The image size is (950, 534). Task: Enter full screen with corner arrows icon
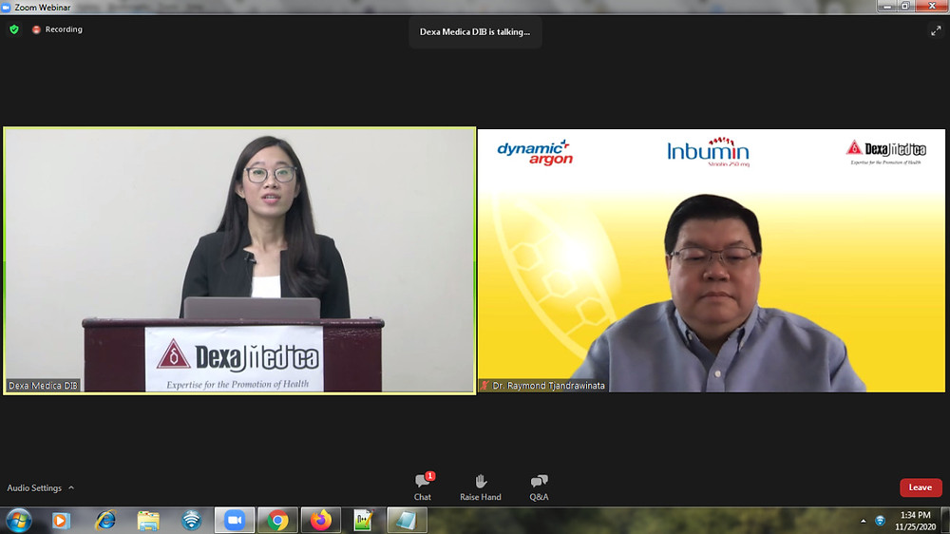click(x=936, y=30)
